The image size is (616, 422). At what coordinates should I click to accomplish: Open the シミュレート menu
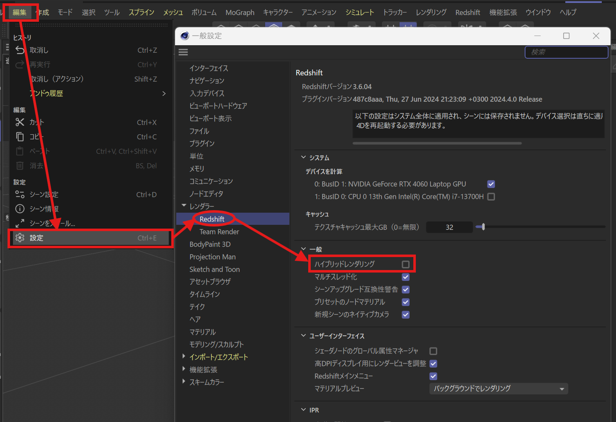tap(360, 13)
